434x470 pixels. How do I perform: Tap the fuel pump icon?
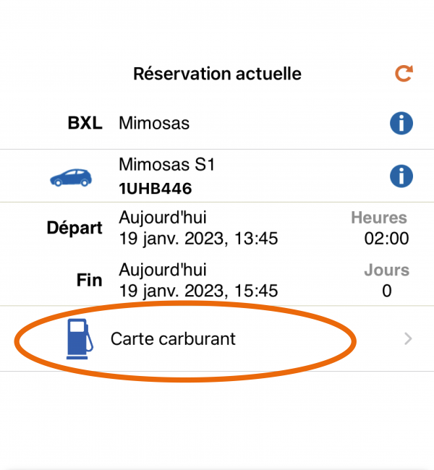pyautogui.click(x=79, y=338)
